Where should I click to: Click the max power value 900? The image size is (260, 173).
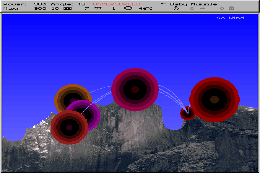click(40, 8)
